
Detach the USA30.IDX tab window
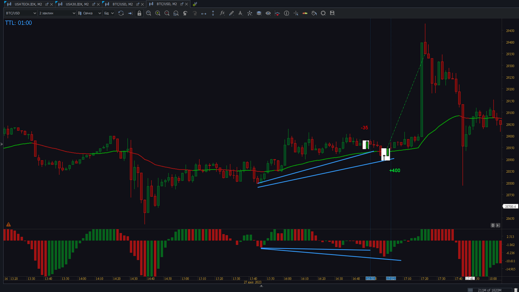pos(94,4)
